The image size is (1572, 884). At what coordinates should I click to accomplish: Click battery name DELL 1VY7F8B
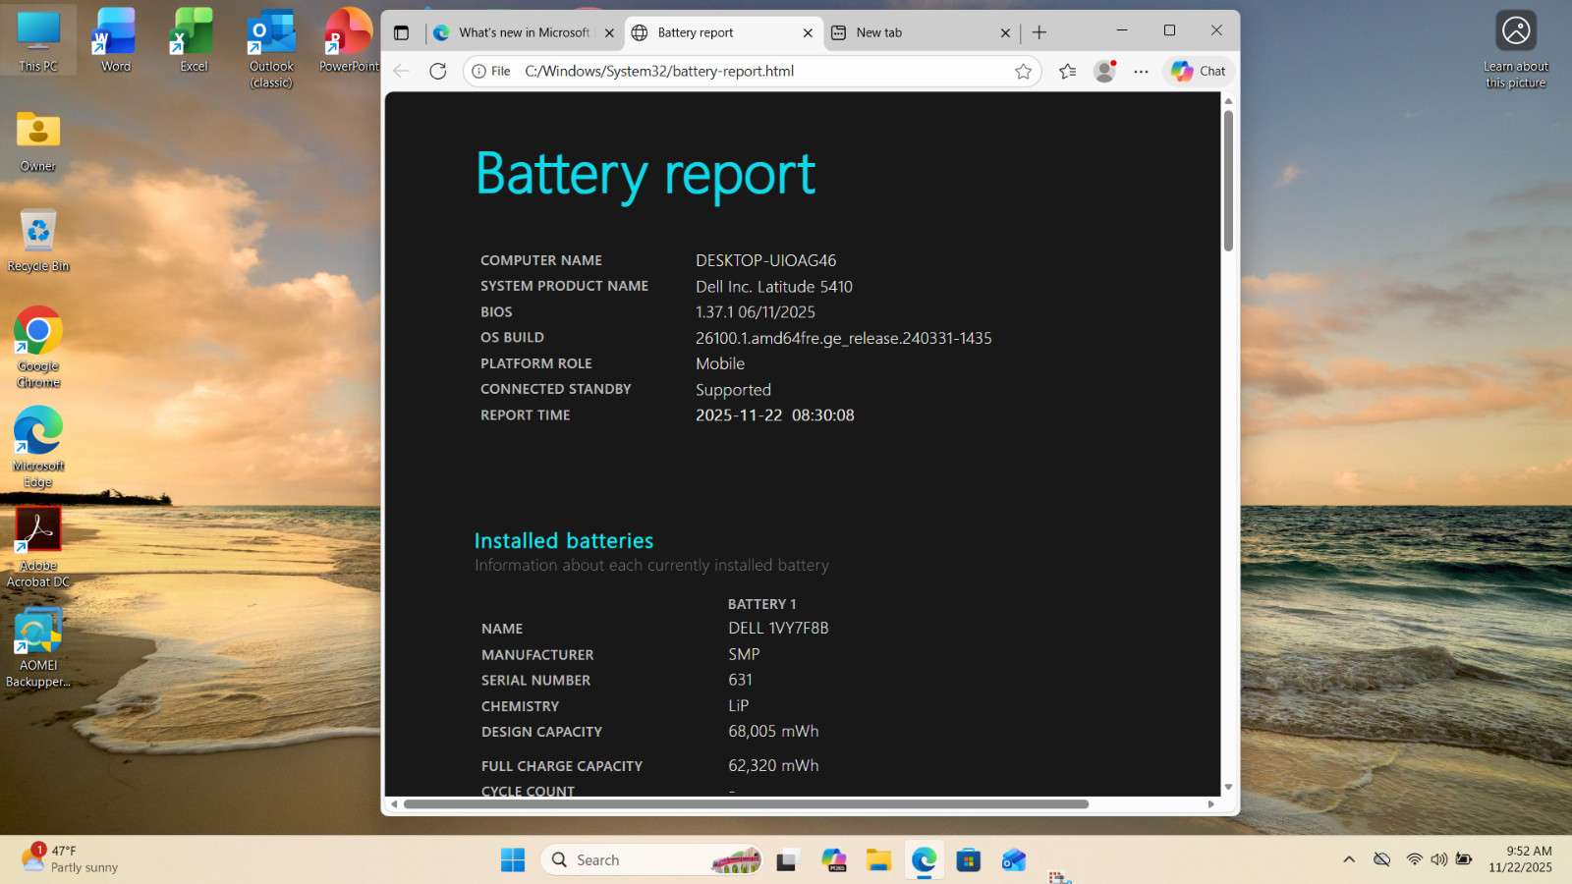pyautogui.click(x=778, y=628)
